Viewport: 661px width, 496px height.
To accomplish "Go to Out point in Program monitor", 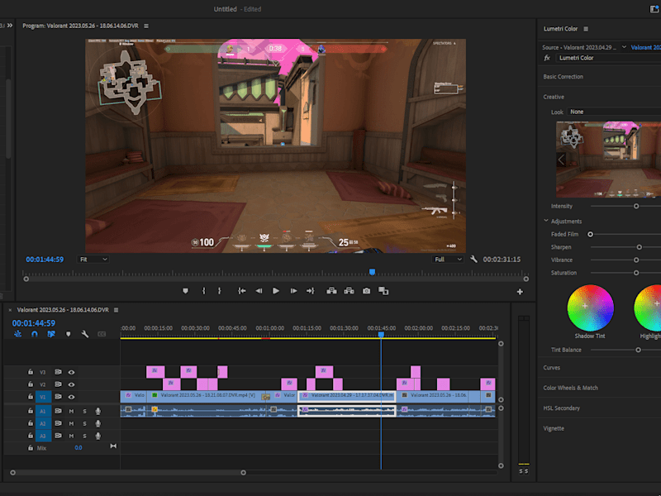I will (x=311, y=291).
